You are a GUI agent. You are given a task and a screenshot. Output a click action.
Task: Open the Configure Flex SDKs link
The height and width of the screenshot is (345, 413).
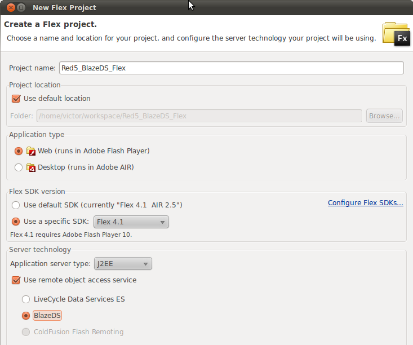[365, 203]
